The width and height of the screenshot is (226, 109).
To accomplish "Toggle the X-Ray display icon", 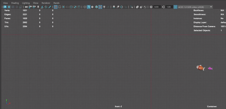I will coord(137,7).
